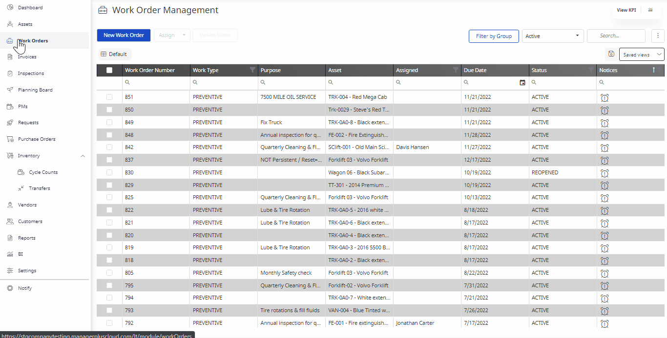667x338 pixels.
Task: Select all rows with the header checkbox
Action: coord(109,70)
